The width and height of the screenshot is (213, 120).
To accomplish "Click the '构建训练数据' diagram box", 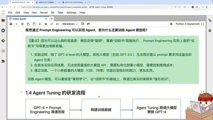I will [x=101, y=109].
